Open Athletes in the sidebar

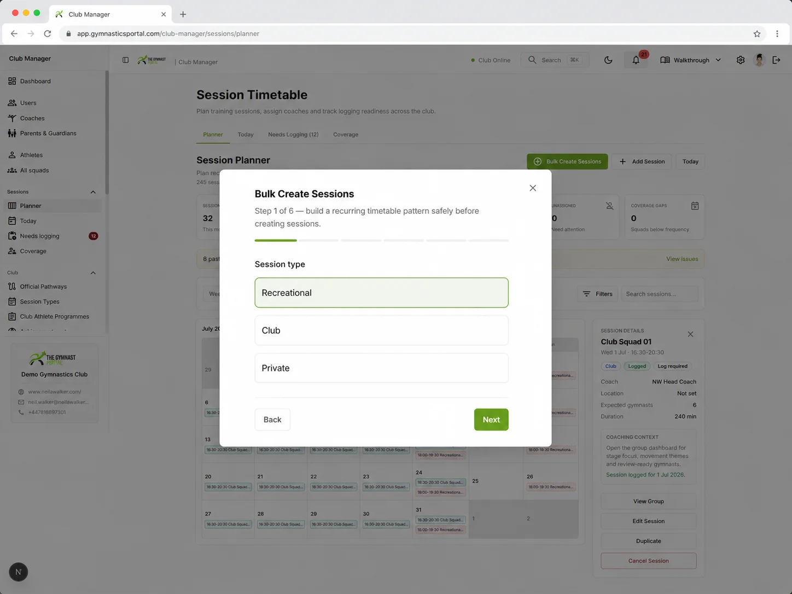pos(31,155)
